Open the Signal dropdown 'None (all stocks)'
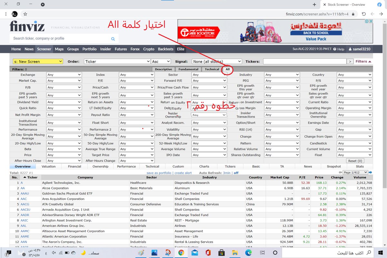The height and width of the screenshot is (258, 387). 216,61
